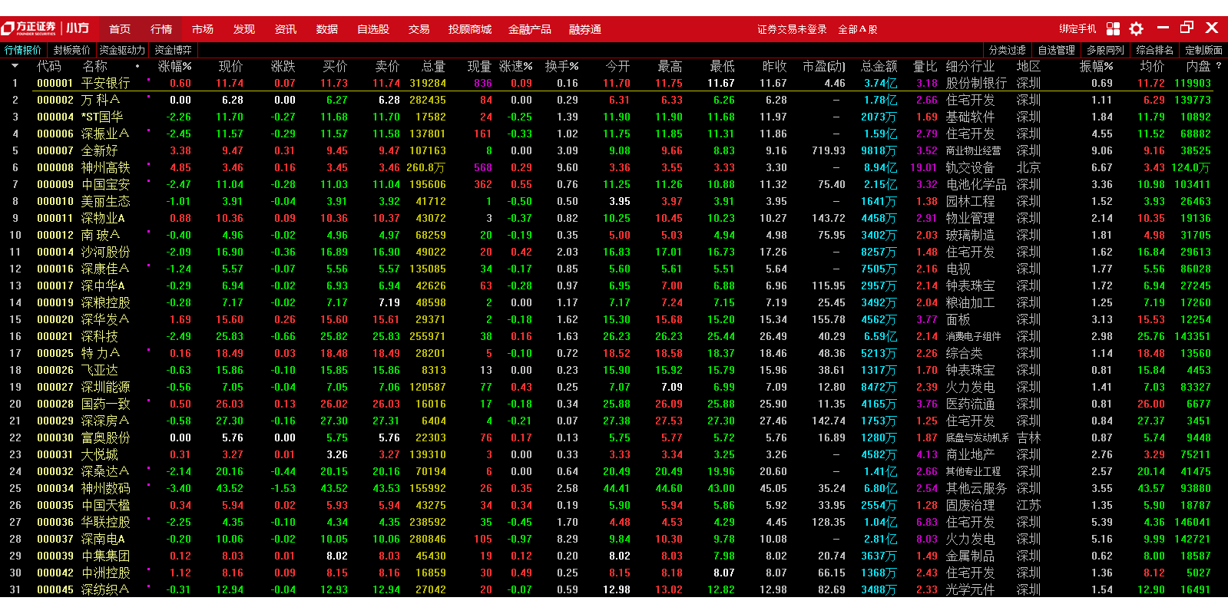This screenshot has width=1228, height=614.
Task: Select the 资金驱动力 tab
Action: (x=122, y=50)
